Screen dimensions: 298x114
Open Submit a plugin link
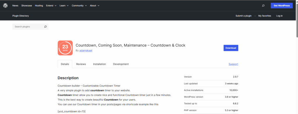[x=244, y=16]
